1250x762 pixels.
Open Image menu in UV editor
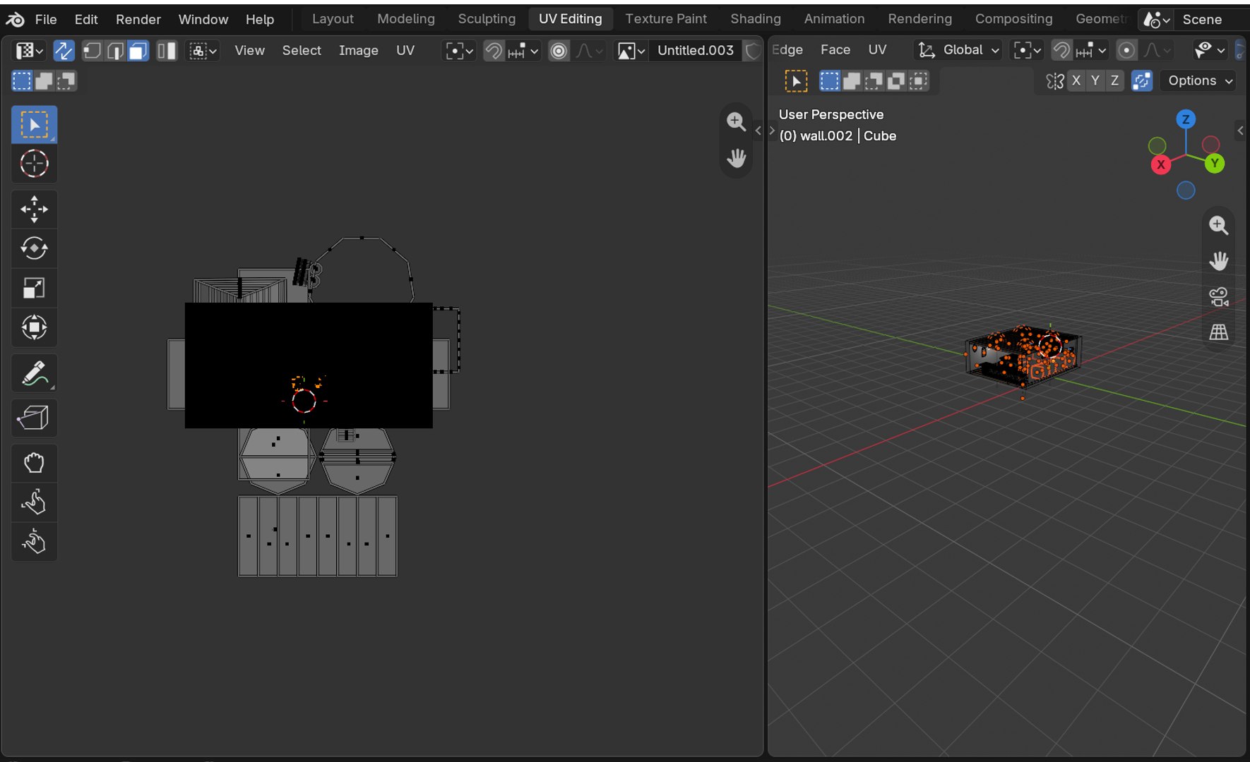pos(359,51)
